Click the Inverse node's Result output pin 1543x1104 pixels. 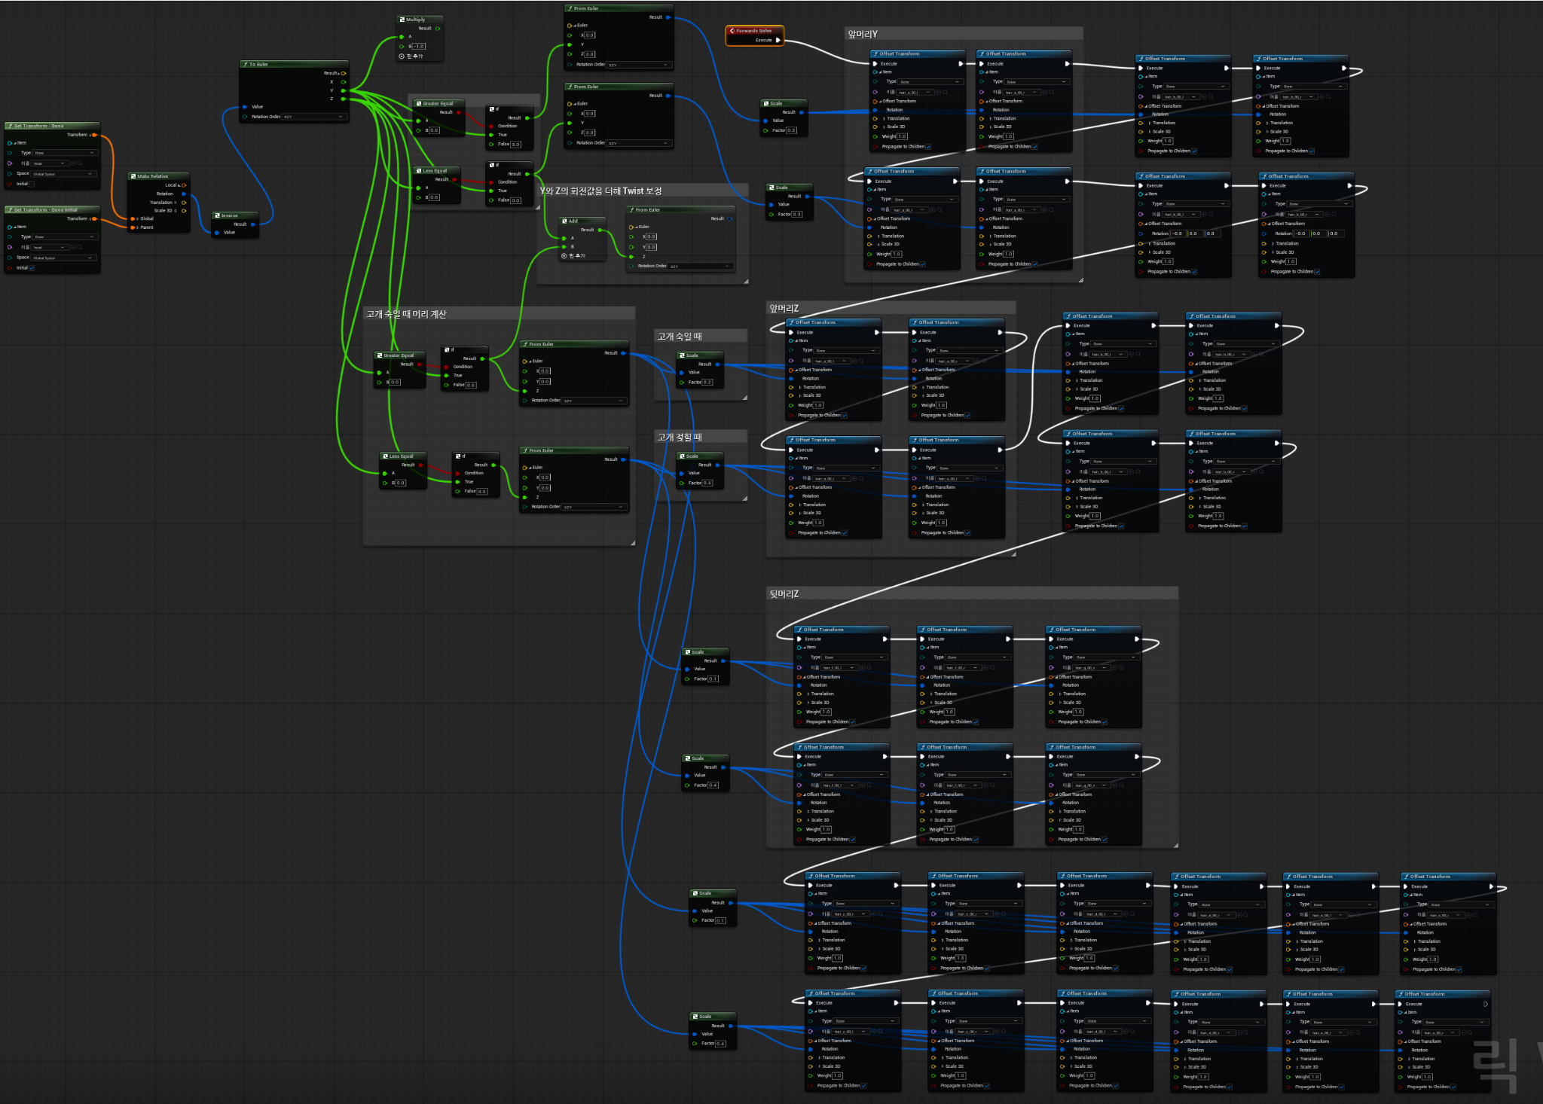pos(252,224)
